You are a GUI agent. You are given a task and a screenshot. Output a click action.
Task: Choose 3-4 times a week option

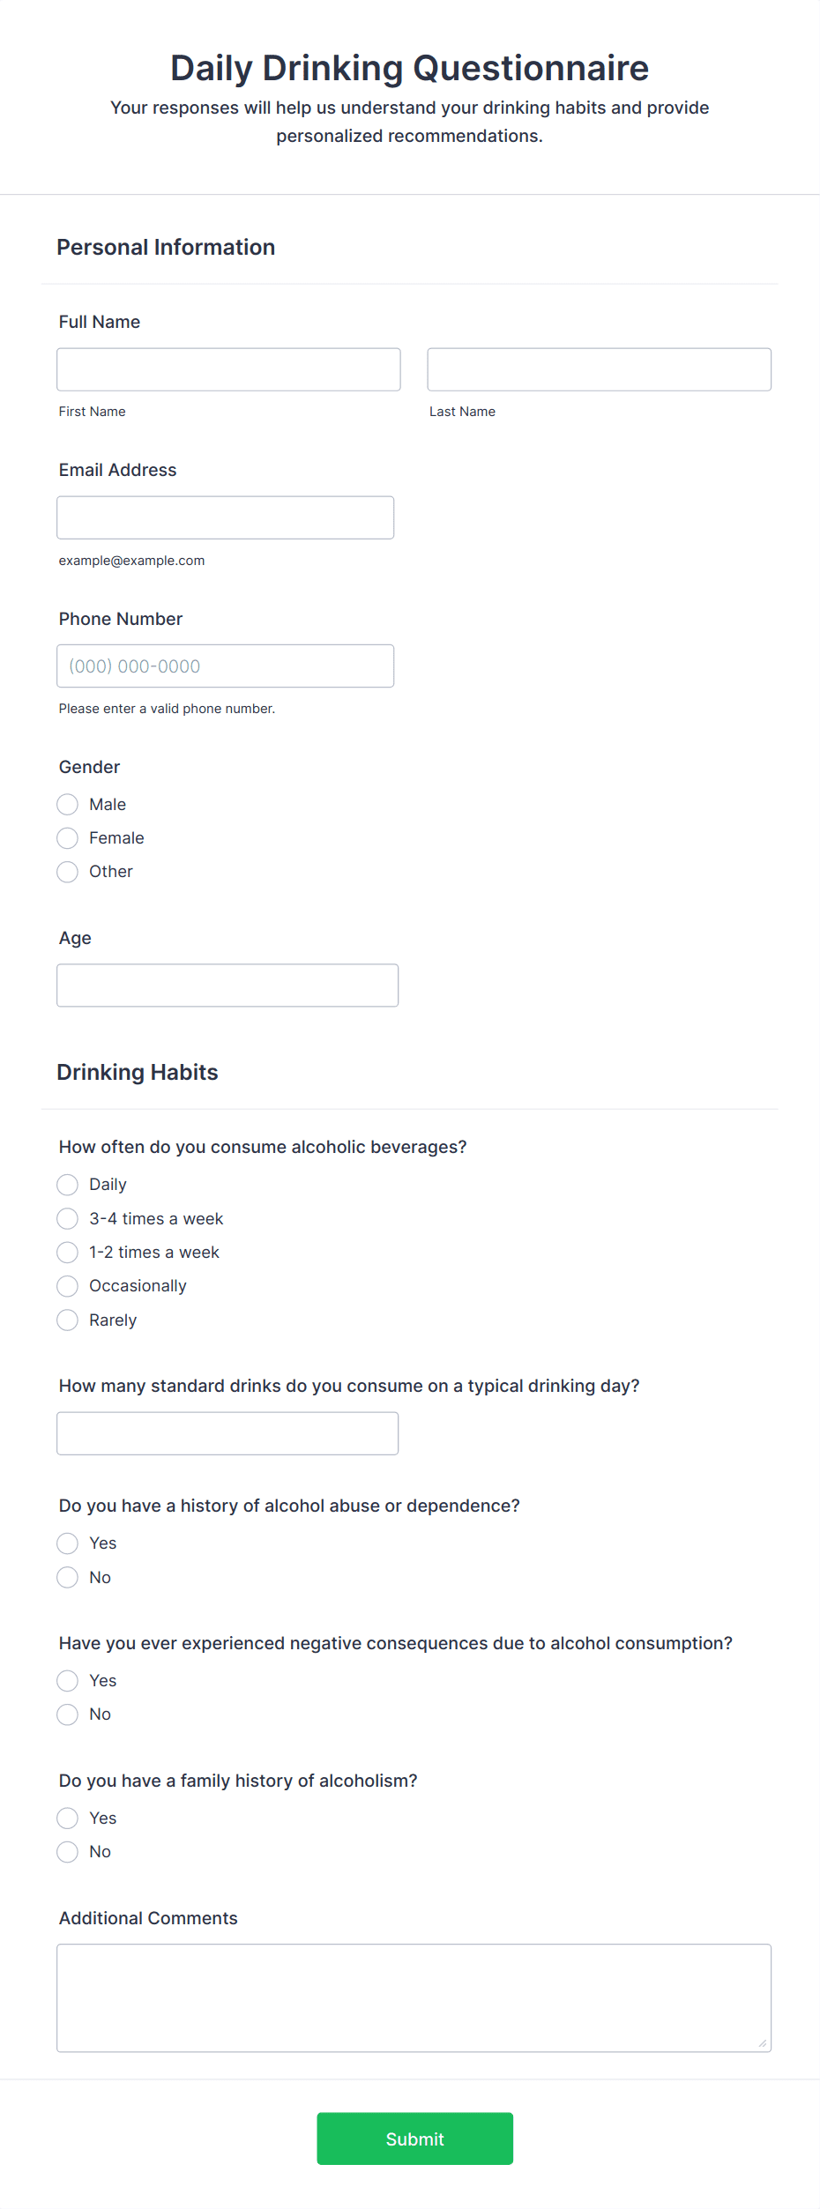coord(67,1218)
